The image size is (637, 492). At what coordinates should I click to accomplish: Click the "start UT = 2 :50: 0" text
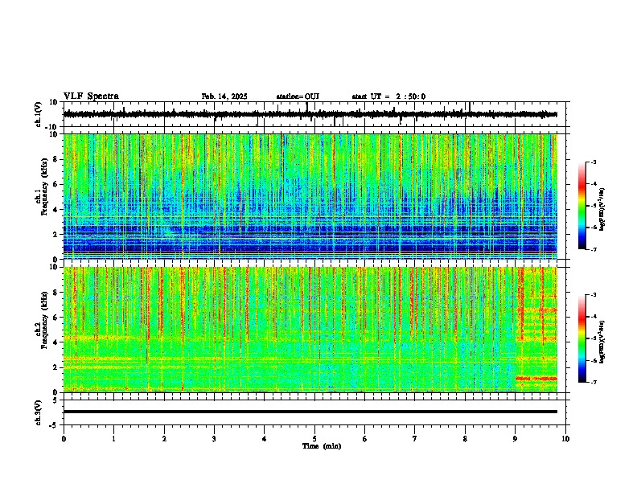click(x=388, y=96)
